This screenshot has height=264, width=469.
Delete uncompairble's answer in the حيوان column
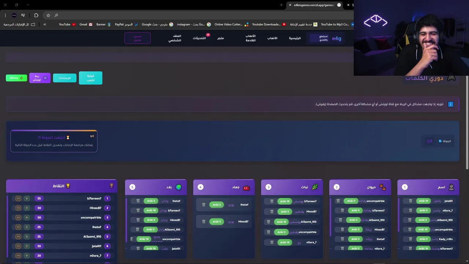338,201
